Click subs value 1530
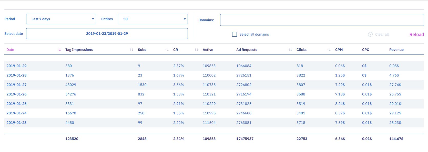 (x=142, y=85)
